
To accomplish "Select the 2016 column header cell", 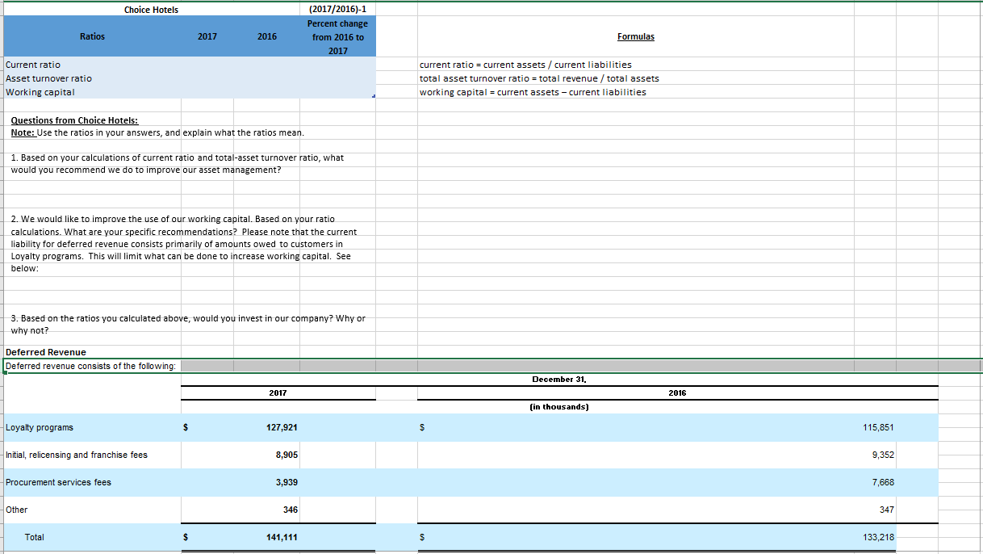I will (267, 36).
